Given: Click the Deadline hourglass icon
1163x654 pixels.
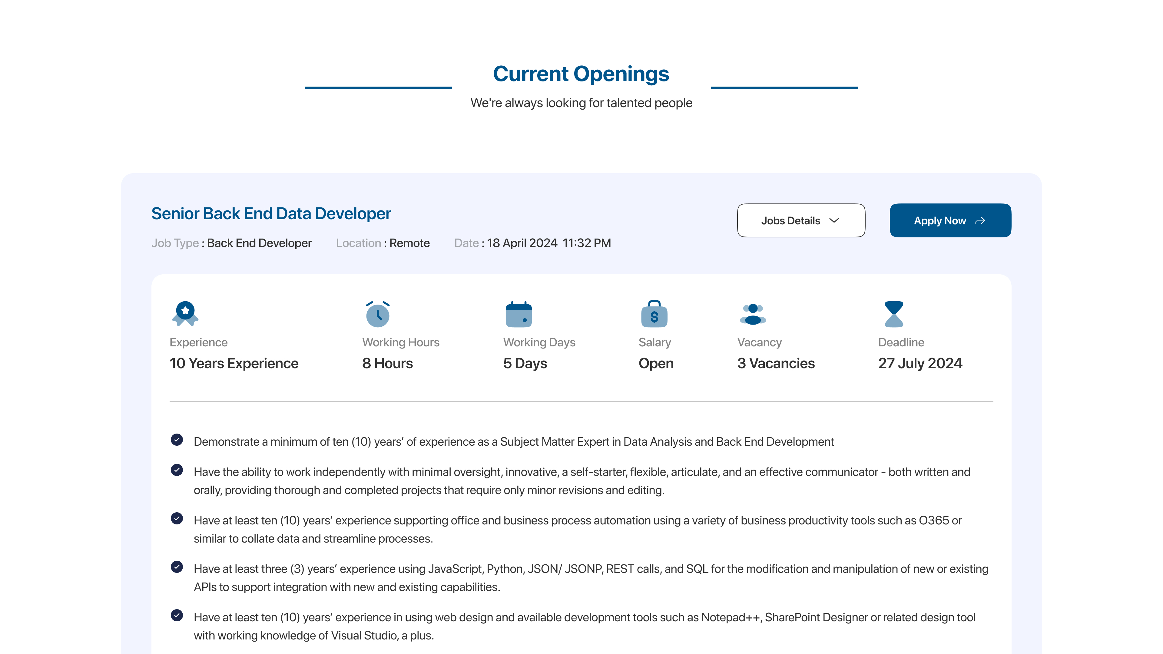Looking at the screenshot, I should tap(893, 314).
